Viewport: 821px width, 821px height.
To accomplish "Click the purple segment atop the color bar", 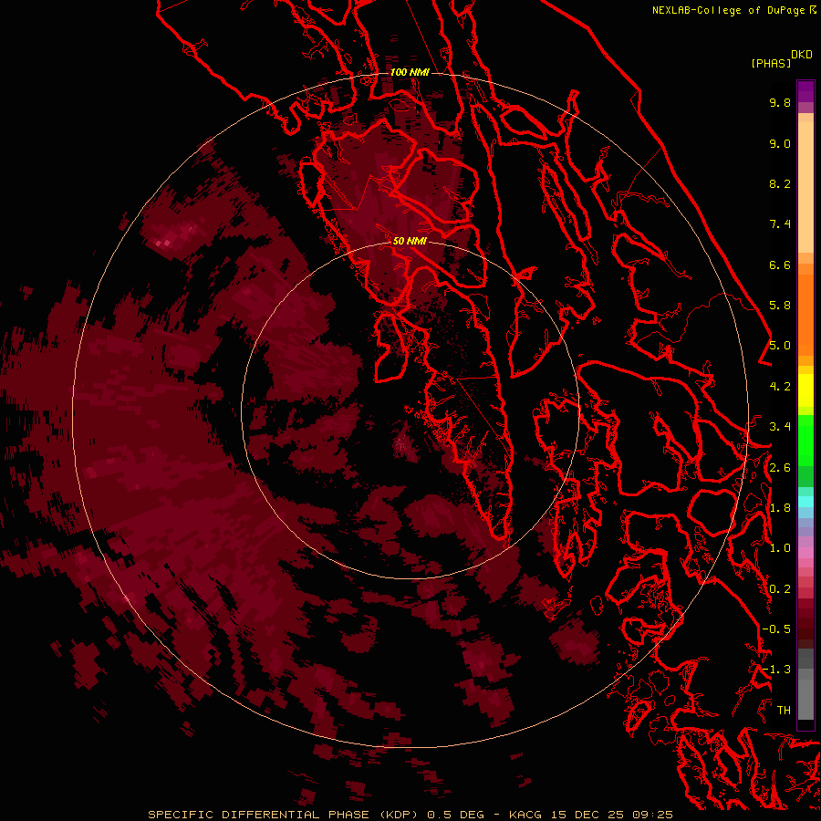I will click(805, 91).
